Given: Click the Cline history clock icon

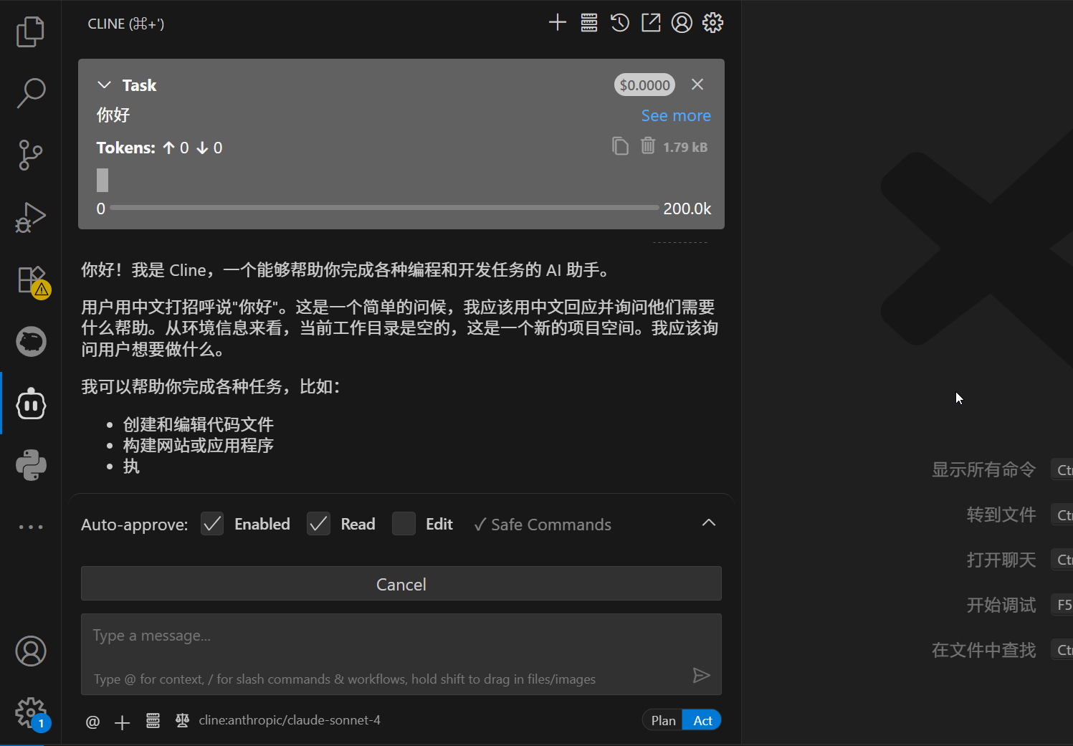Looking at the screenshot, I should pyautogui.click(x=619, y=23).
